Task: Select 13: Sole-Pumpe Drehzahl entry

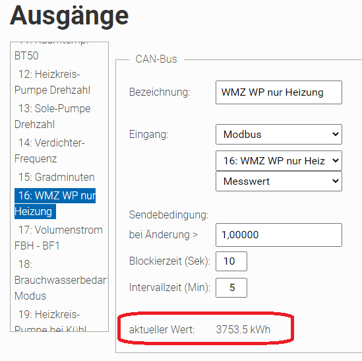Action: [52, 116]
